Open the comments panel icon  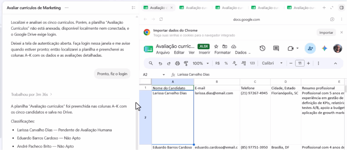pyautogui.click(x=276, y=48)
